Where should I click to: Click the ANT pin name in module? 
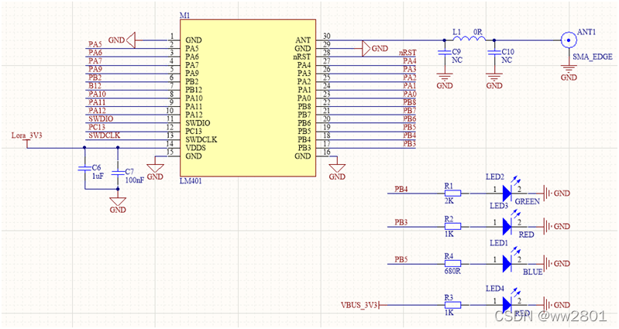tap(303, 40)
